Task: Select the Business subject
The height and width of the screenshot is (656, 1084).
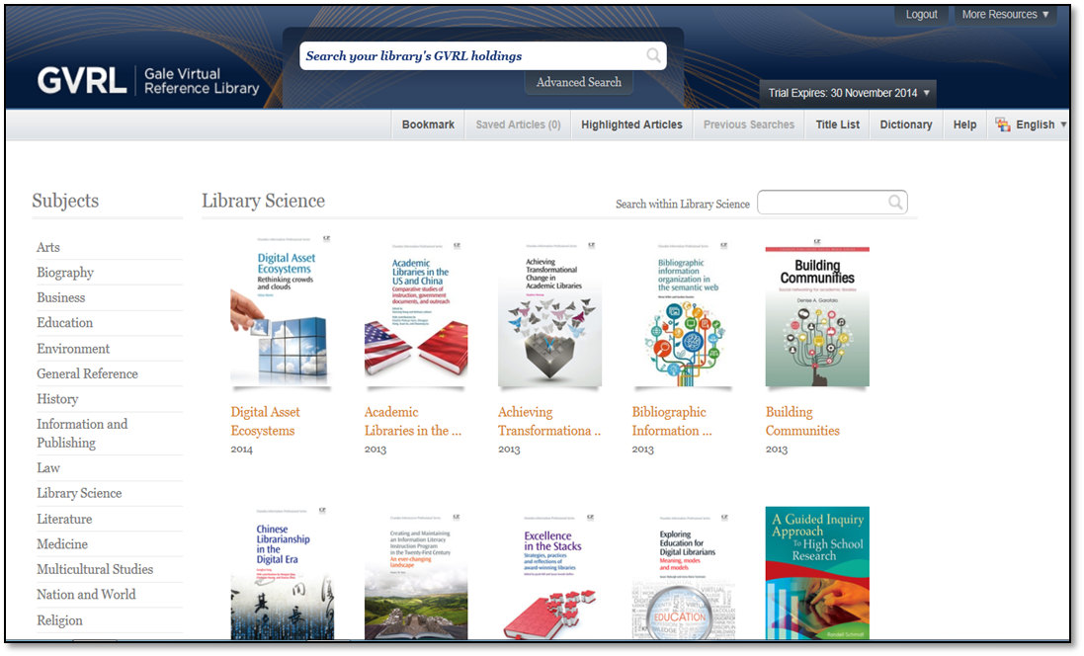Action: point(61,297)
